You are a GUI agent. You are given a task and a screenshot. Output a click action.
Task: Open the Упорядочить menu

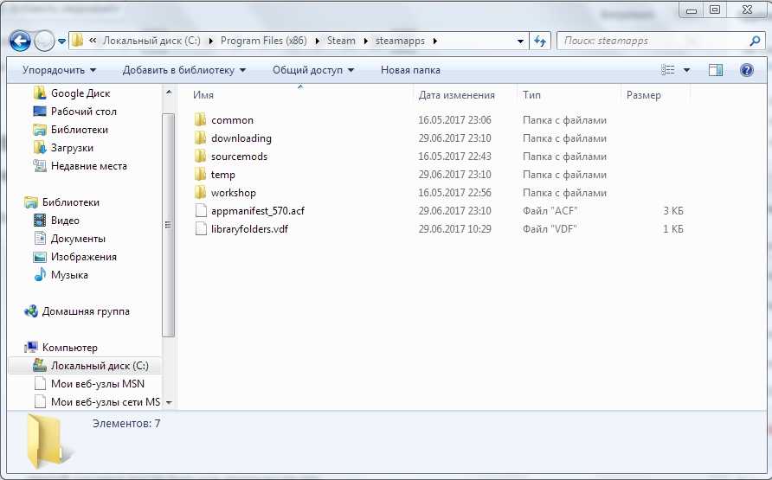click(59, 70)
